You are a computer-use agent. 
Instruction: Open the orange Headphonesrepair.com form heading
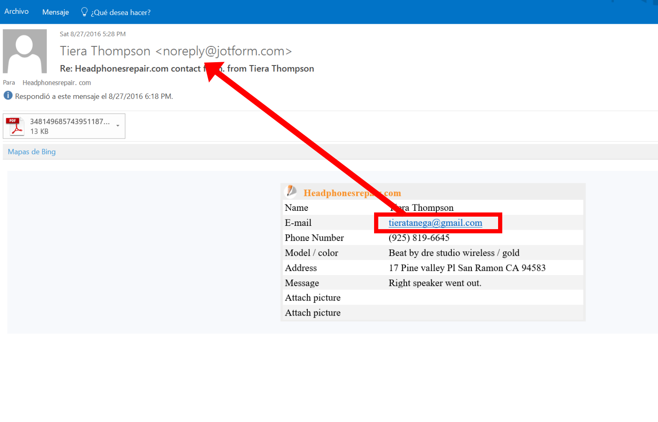click(352, 193)
